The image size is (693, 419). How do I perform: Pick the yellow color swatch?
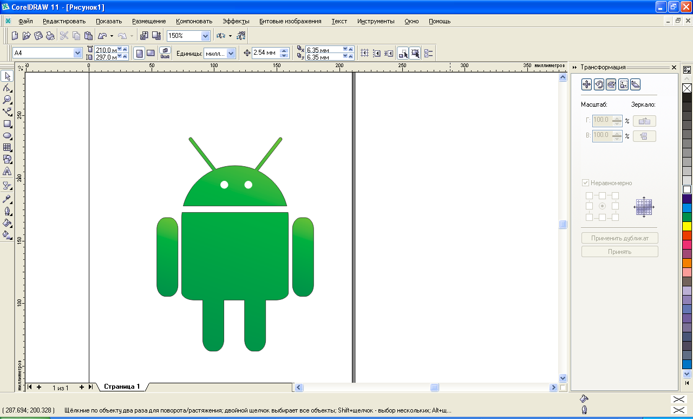pyautogui.click(x=687, y=226)
